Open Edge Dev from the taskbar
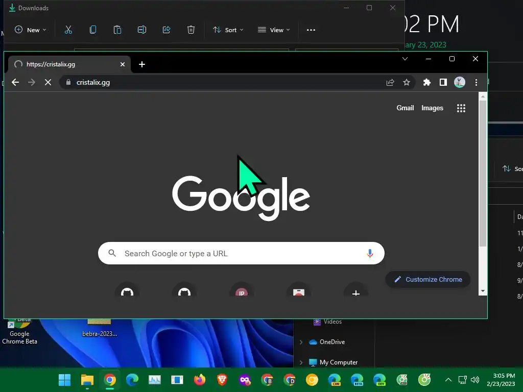This screenshot has width=523, height=392. click(379, 380)
